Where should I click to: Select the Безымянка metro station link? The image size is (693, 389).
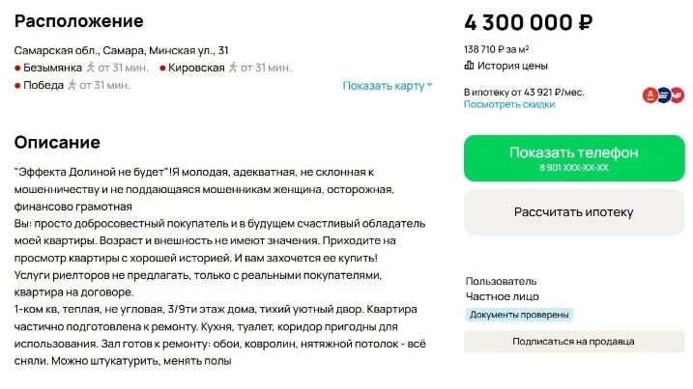(x=52, y=68)
